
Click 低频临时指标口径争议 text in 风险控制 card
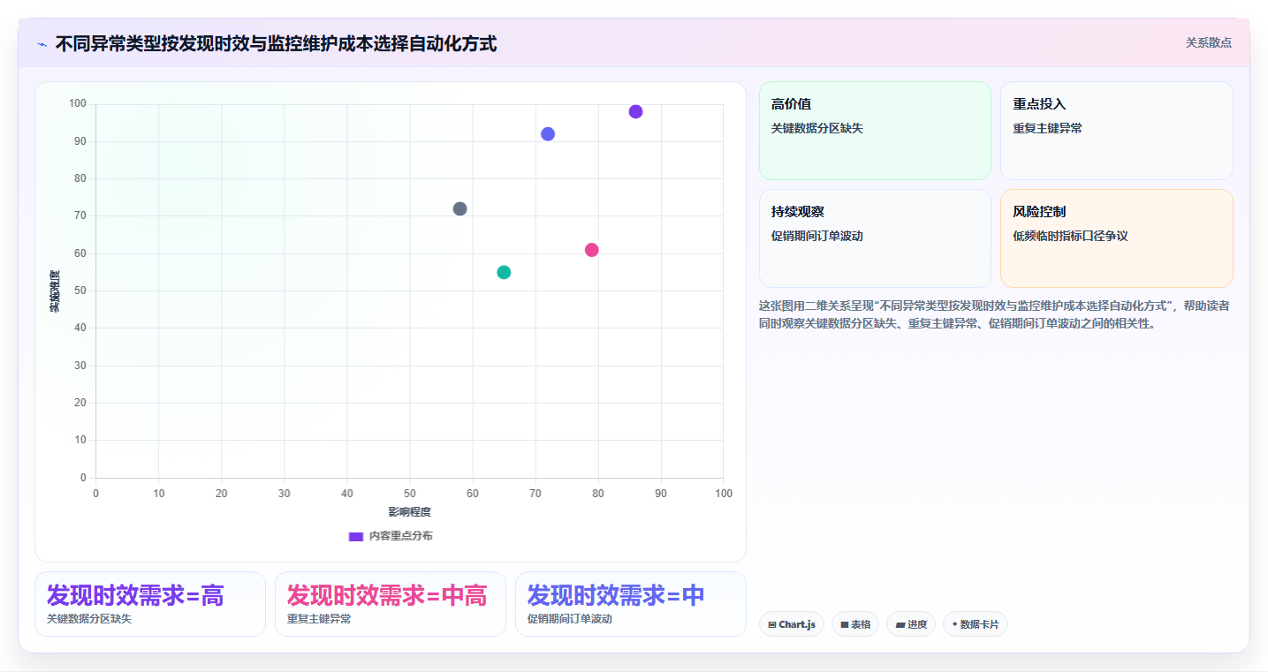coord(1070,236)
